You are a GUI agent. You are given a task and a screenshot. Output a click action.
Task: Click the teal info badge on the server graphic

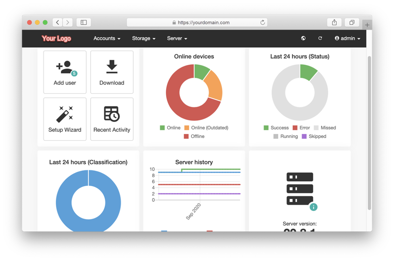pyautogui.click(x=314, y=207)
